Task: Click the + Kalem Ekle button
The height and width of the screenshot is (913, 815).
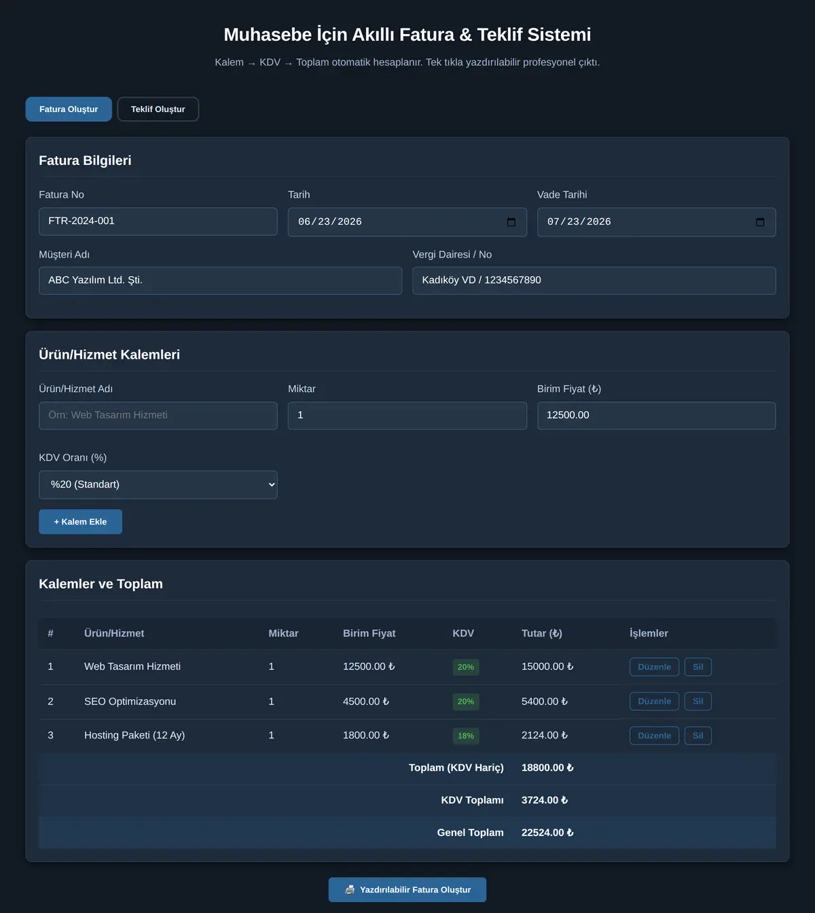Action: 80,522
